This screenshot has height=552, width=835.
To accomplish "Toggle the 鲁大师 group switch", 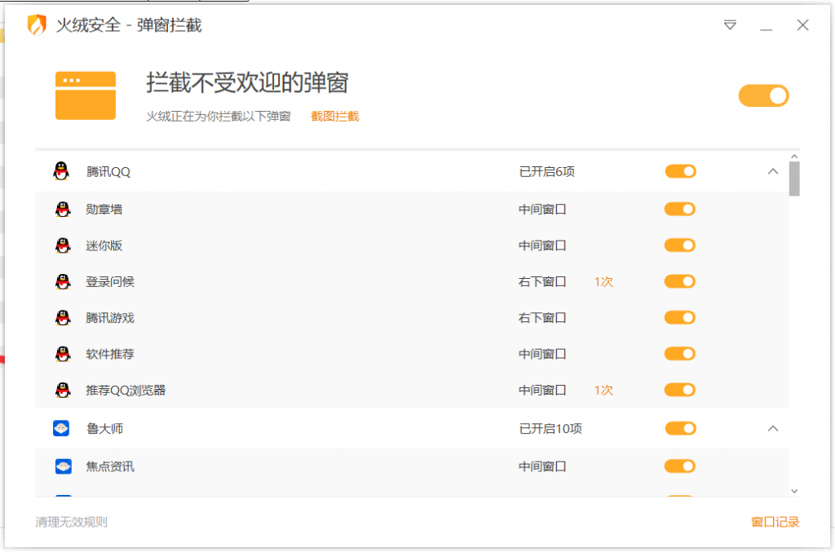I will coord(681,429).
